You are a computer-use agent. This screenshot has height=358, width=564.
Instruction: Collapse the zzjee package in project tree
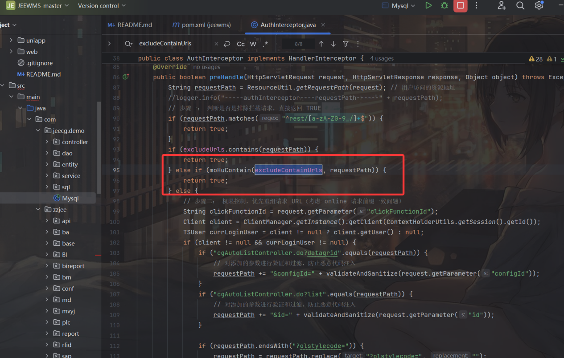pyautogui.click(x=38, y=210)
